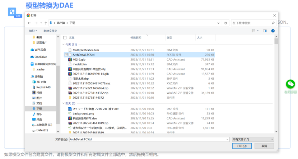The width and height of the screenshot is (298, 159).
Task: Click the 本地磁盘 (C:) drive icon
Action: 34,125
